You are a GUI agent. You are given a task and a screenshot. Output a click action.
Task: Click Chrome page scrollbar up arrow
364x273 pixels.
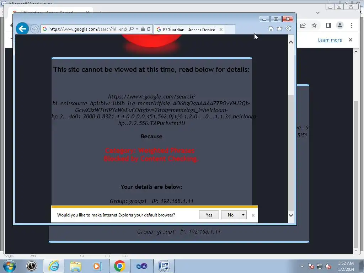(356, 51)
